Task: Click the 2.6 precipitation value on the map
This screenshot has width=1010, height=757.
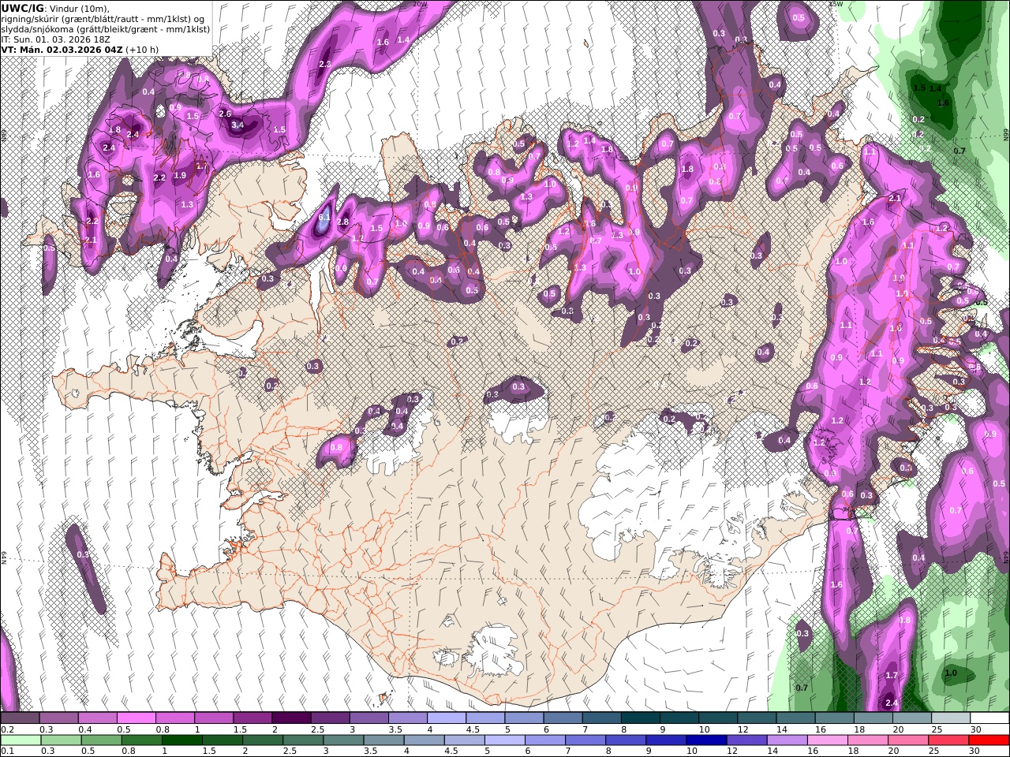Action: click(225, 114)
